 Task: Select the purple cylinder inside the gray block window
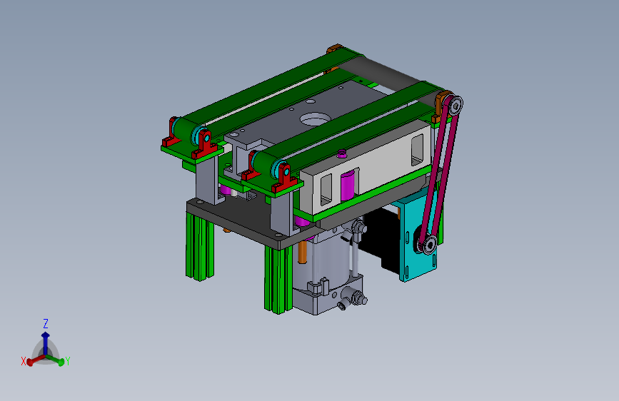click(x=348, y=185)
